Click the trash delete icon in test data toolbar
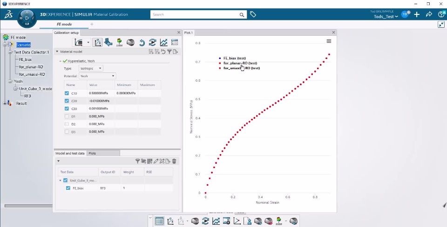This screenshot has width=447, height=227. pyautogui.click(x=174, y=161)
